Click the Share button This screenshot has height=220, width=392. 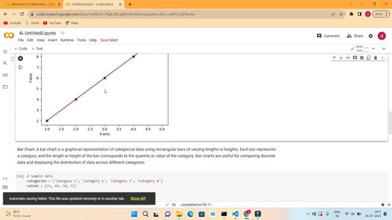pyautogui.click(x=355, y=36)
